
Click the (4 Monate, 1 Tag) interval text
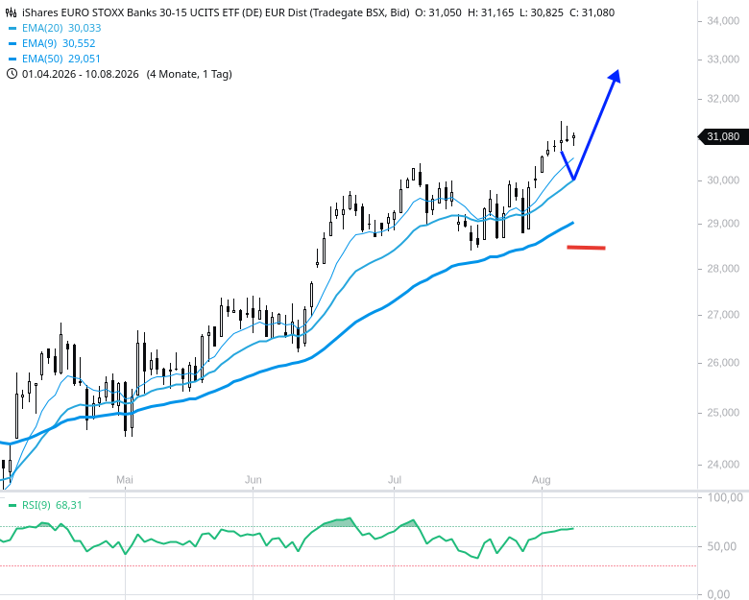click(x=189, y=74)
